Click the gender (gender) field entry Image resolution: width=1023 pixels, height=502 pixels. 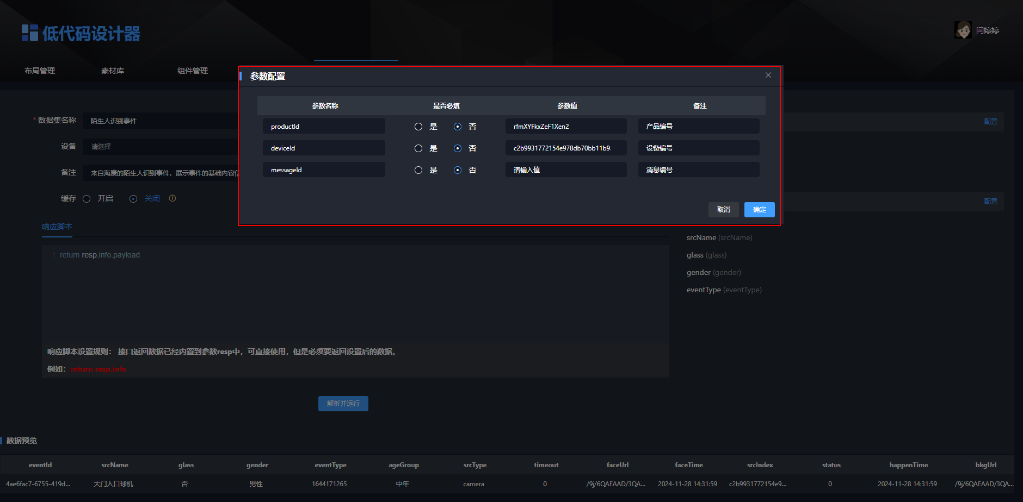(x=713, y=273)
